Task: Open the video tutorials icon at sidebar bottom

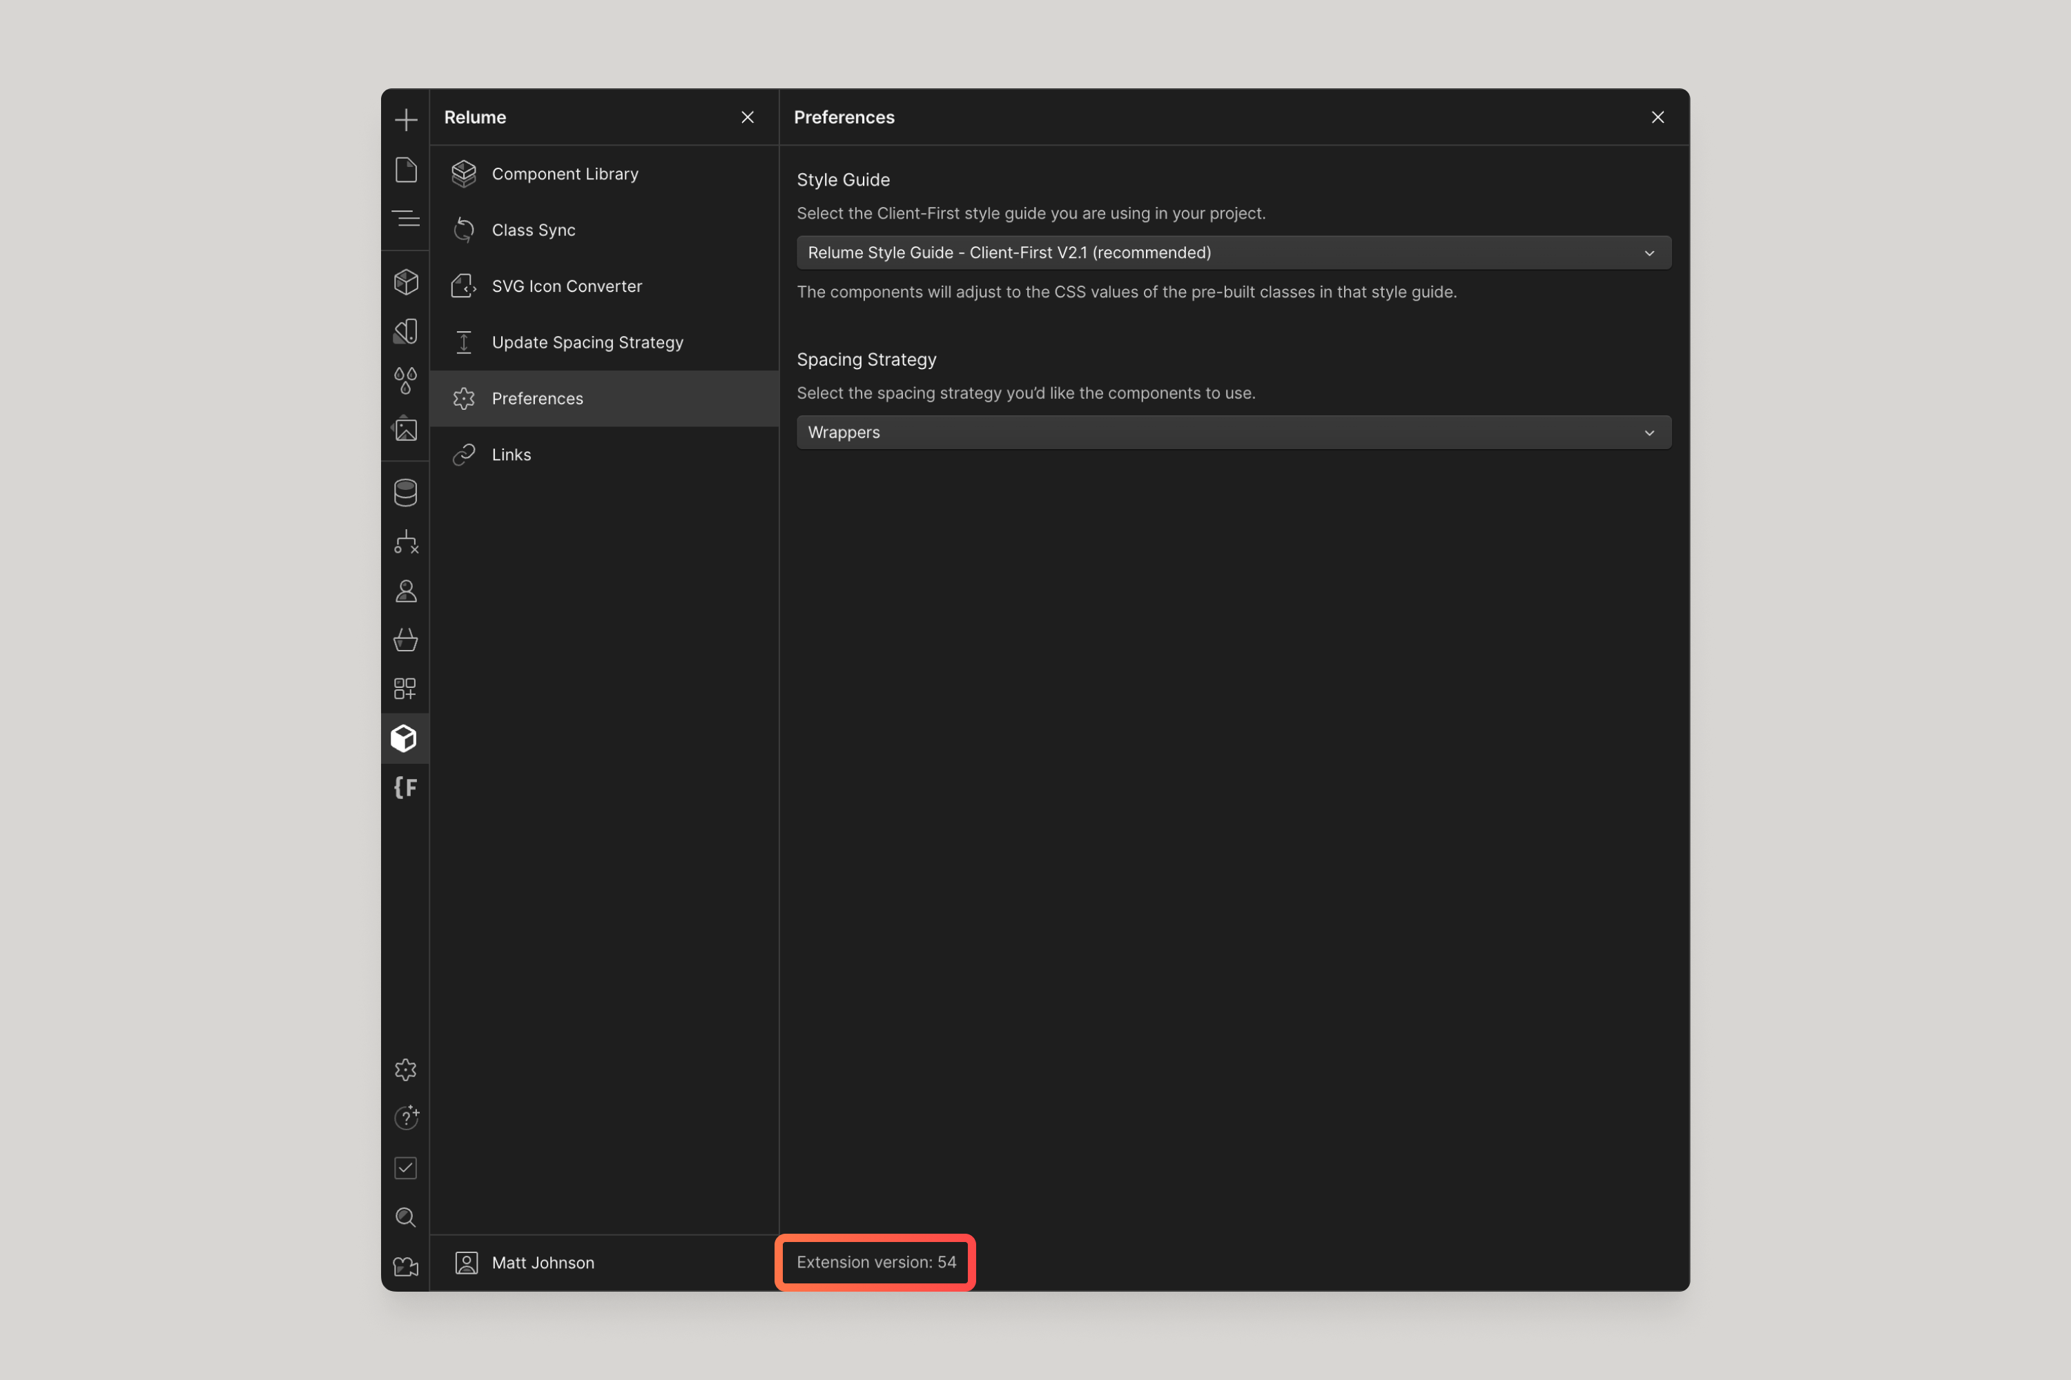Action: (406, 1266)
